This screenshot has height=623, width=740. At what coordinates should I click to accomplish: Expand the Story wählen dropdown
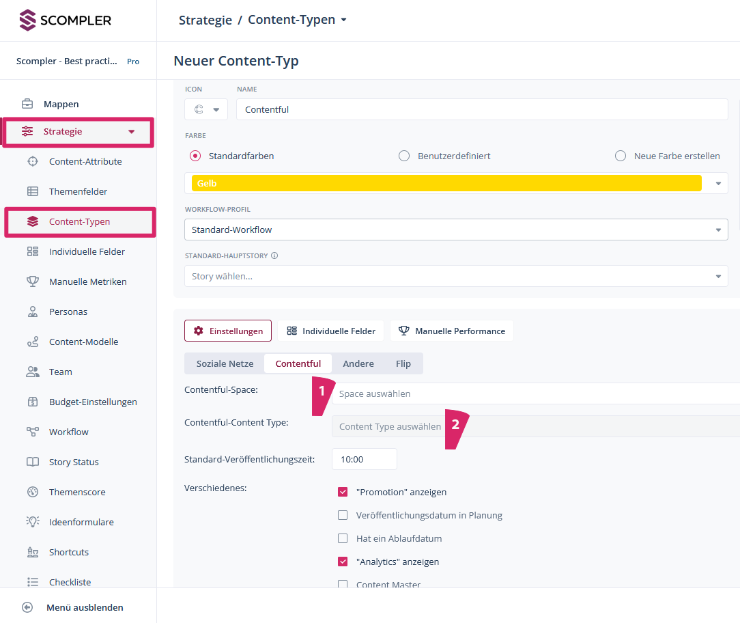[455, 276]
